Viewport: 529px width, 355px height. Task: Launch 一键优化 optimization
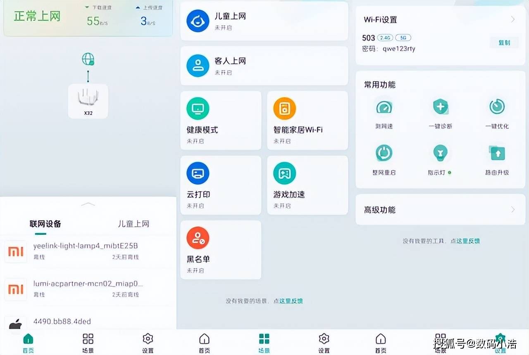[497, 107]
